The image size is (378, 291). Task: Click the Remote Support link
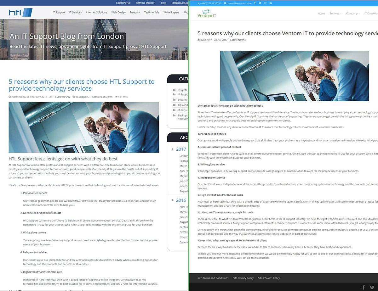pos(146,3)
